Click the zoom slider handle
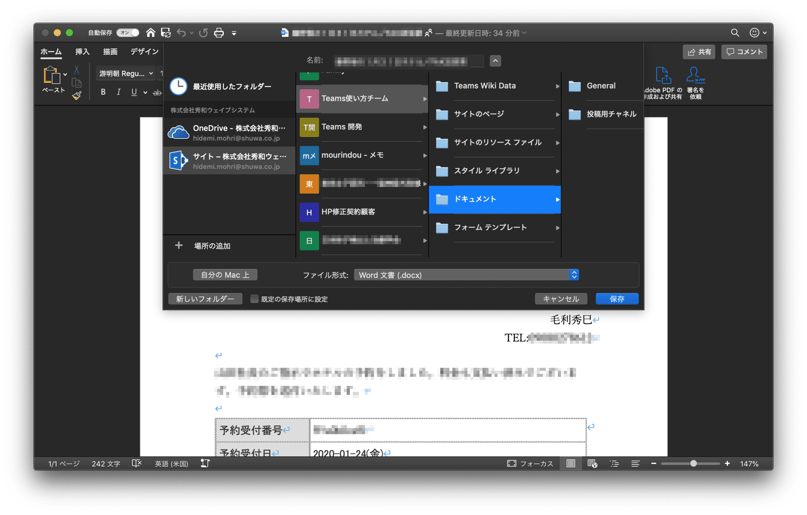Screen dimensions: 807x515 tap(693, 463)
